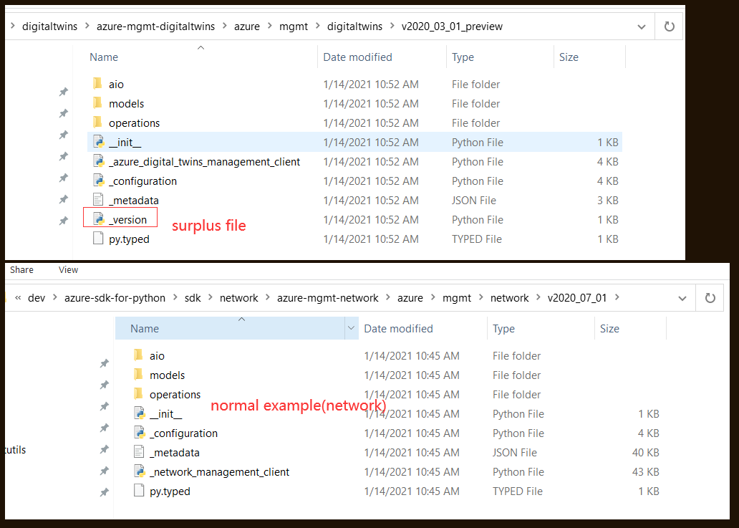
Task: Select __init__ Python icon dated 10:45 AM
Action: pos(140,413)
